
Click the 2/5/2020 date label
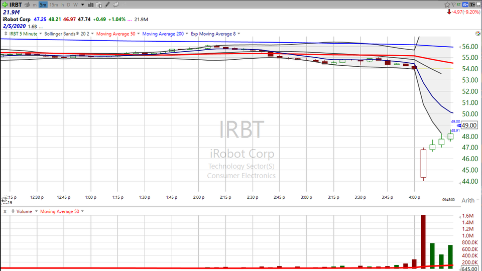pos(14,26)
